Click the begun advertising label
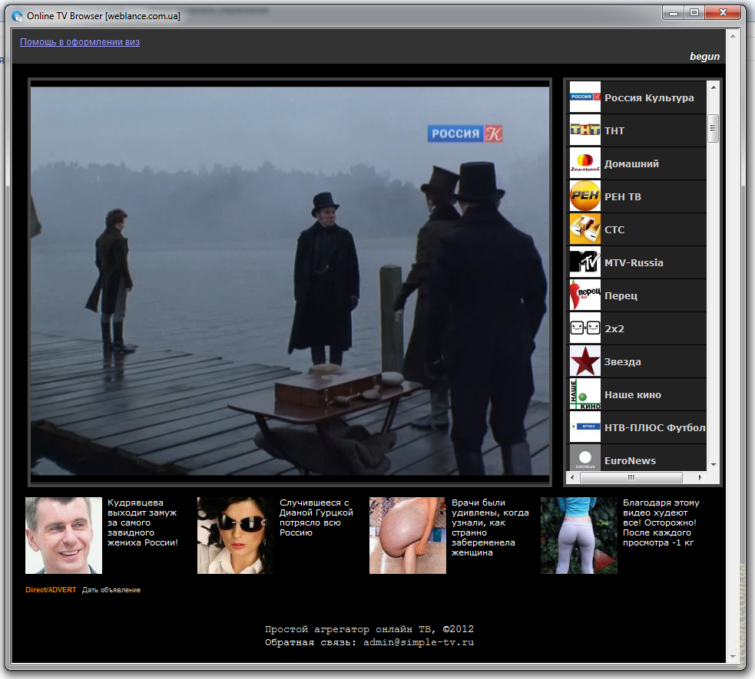Screen dimensions: 755x679 (x=704, y=56)
